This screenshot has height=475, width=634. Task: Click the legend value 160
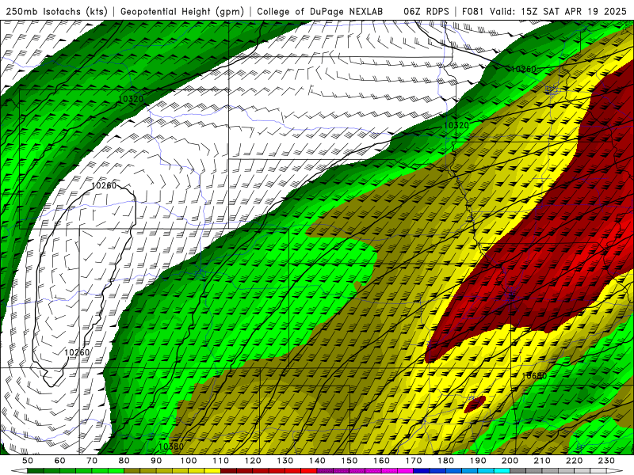click(x=381, y=461)
